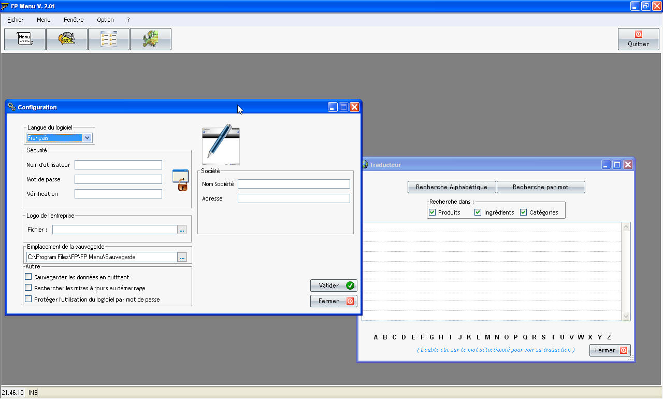
Task: Enable Sauvegarder les données en quittant
Action: tap(28, 277)
